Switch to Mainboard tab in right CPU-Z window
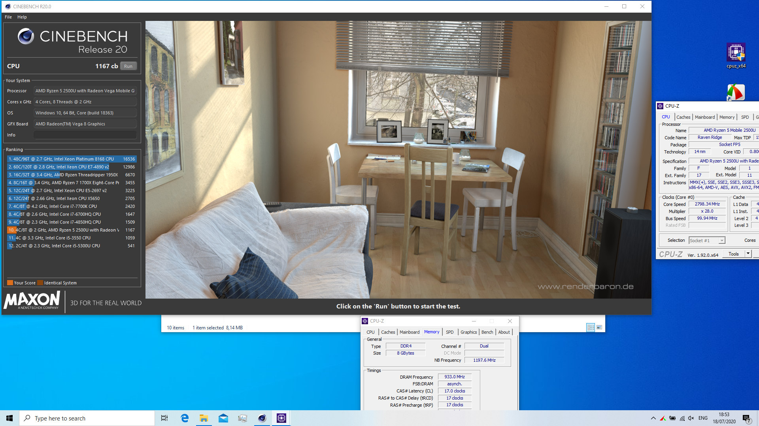 click(704, 117)
